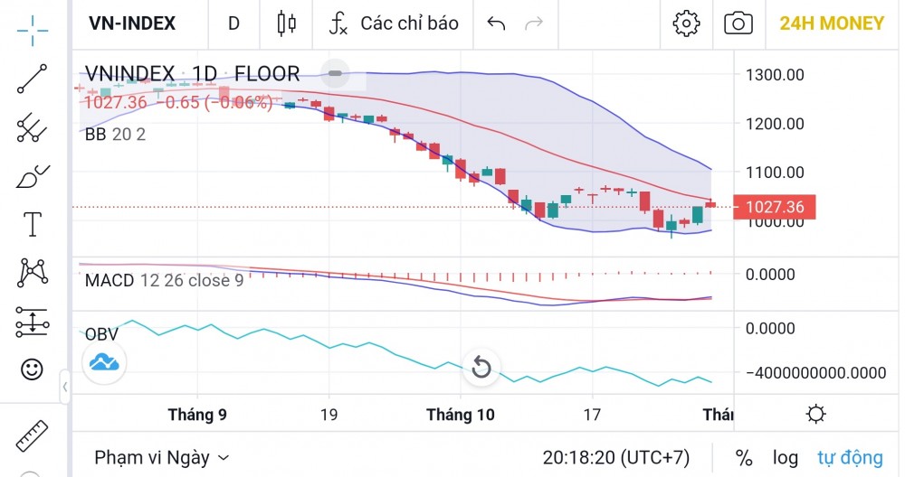Image resolution: width=905 pixels, height=477 pixels.
Task: Open chart settings gear icon
Action: [687, 23]
